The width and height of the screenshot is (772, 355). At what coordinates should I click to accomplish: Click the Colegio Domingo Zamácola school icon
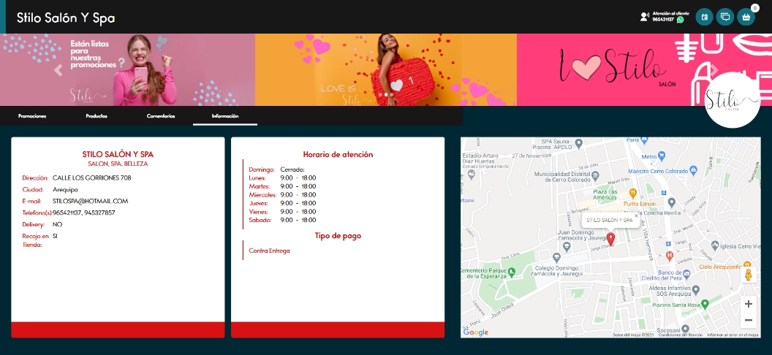tap(556, 257)
